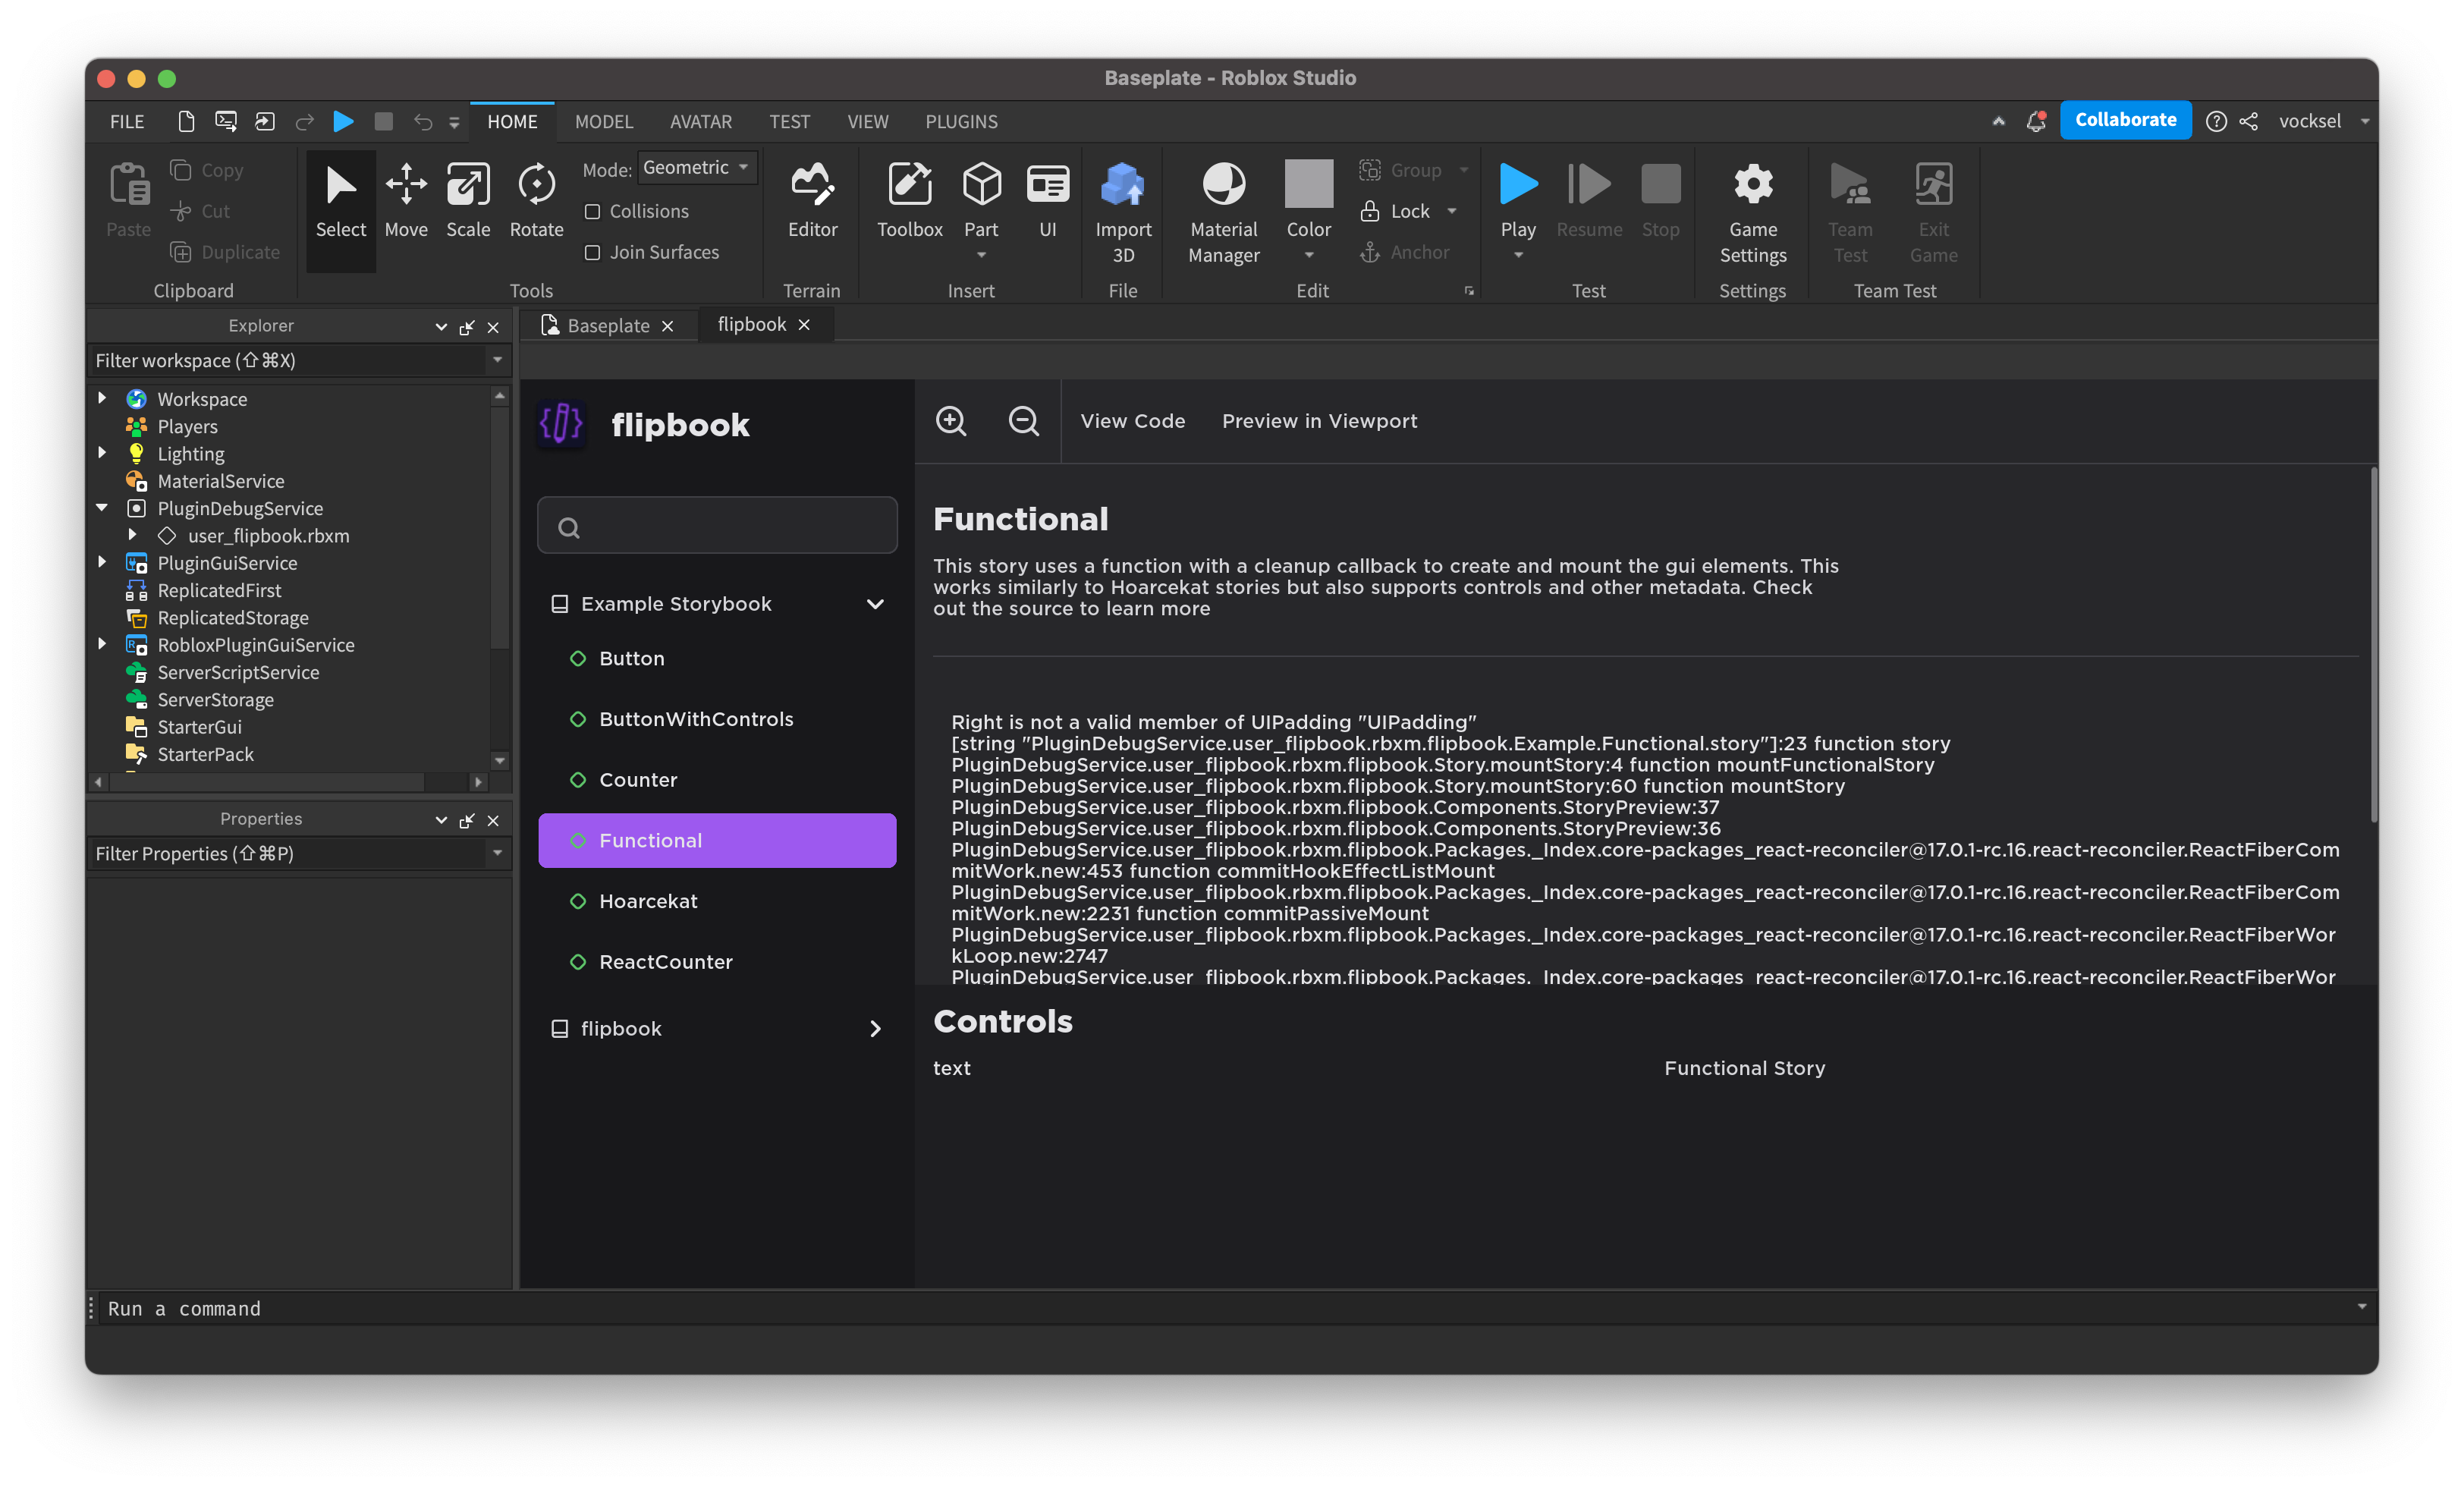Screen dimensions: 2464x1487
Task: Open the Toolbox
Action: 909,199
